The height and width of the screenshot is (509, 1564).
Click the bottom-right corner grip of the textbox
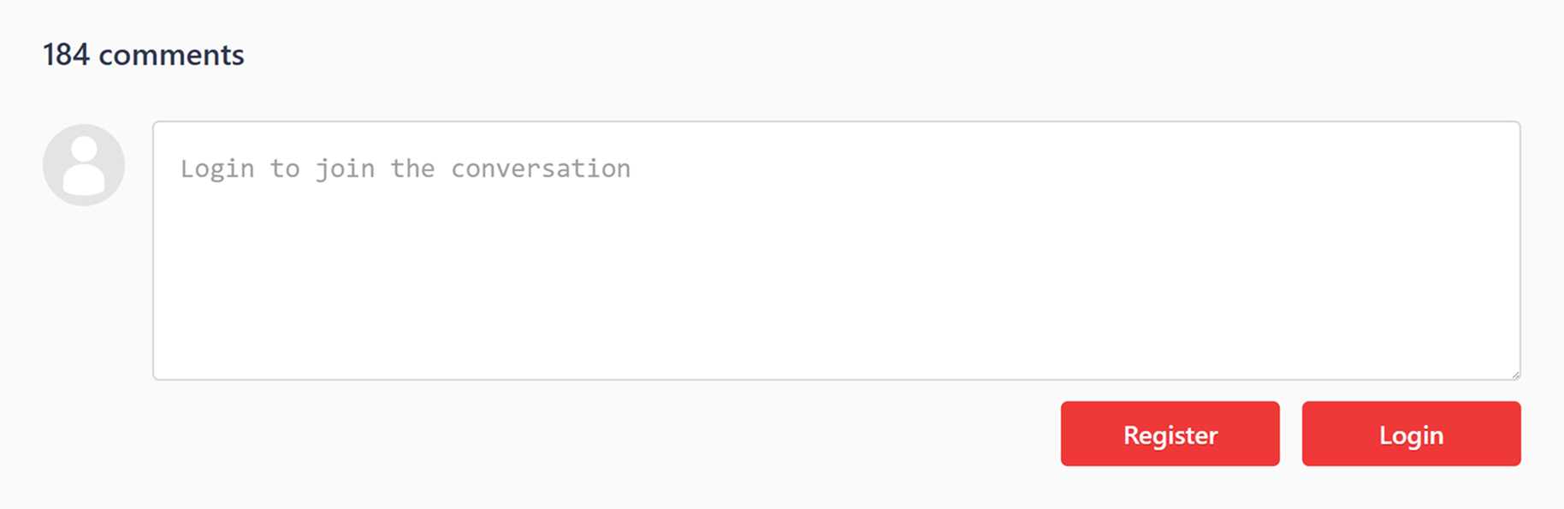(1516, 374)
